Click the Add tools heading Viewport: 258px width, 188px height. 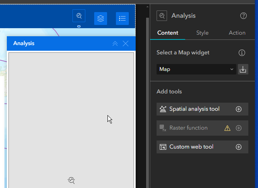(169, 91)
